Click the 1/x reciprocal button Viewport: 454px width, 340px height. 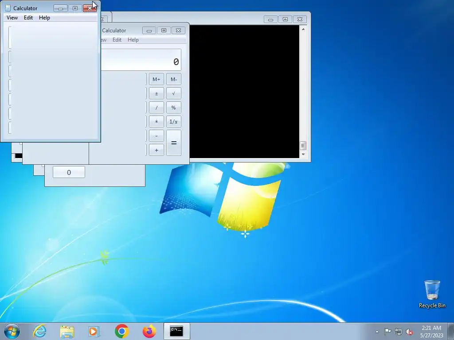[174, 122]
